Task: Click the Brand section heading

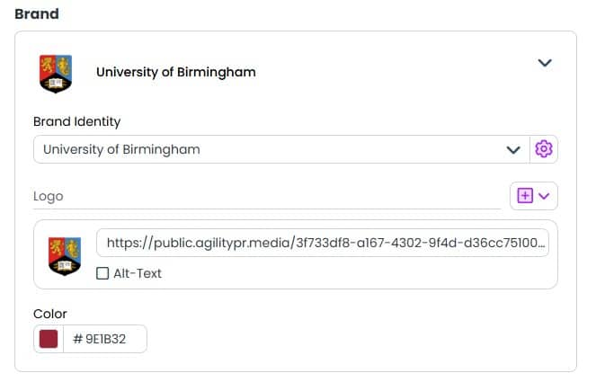Action: (37, 13)
